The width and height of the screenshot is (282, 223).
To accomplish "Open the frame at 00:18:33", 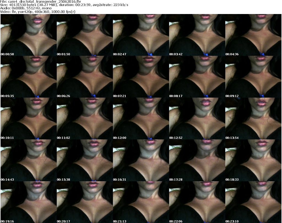I will pos(253,160).
